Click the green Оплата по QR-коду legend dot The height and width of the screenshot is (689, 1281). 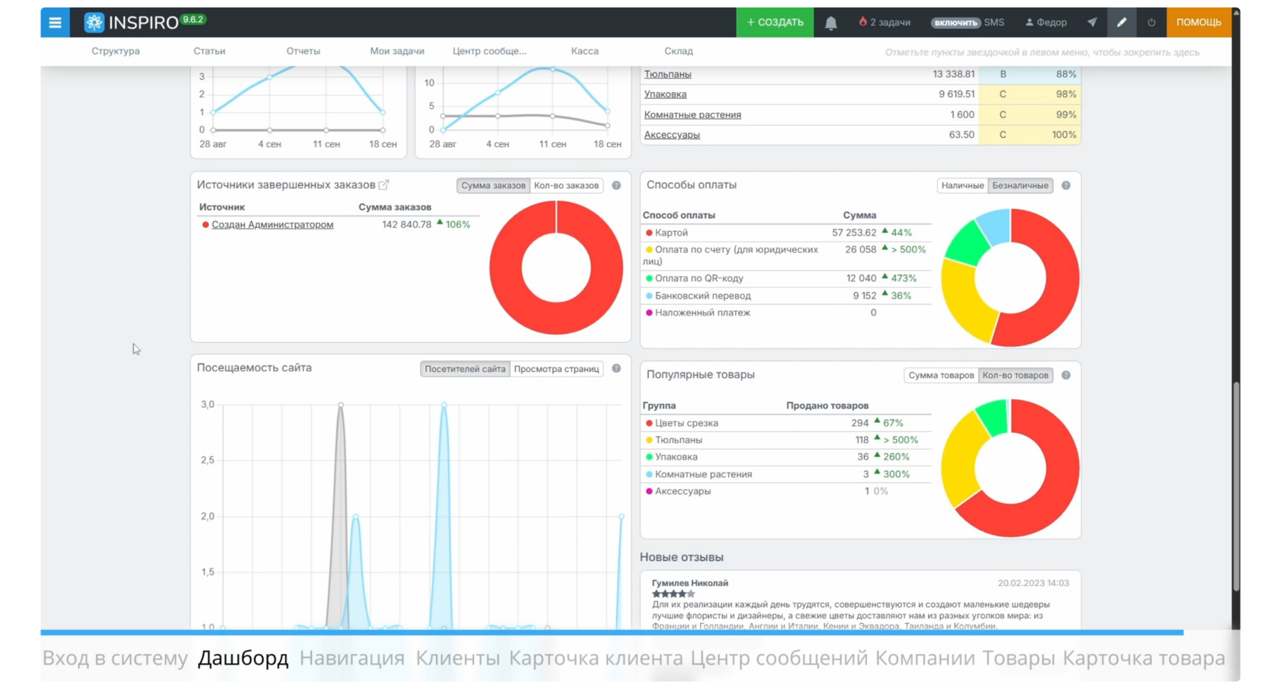650,279
